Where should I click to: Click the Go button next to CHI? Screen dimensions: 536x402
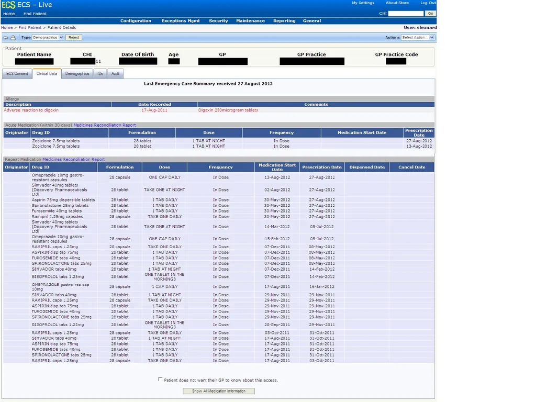pyautogui.click(x=430, y=13)
